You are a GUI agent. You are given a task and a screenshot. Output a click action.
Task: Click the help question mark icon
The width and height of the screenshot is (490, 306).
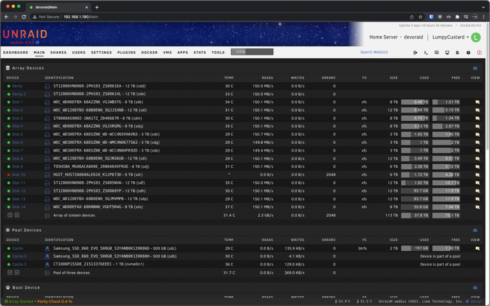(468, 53)
